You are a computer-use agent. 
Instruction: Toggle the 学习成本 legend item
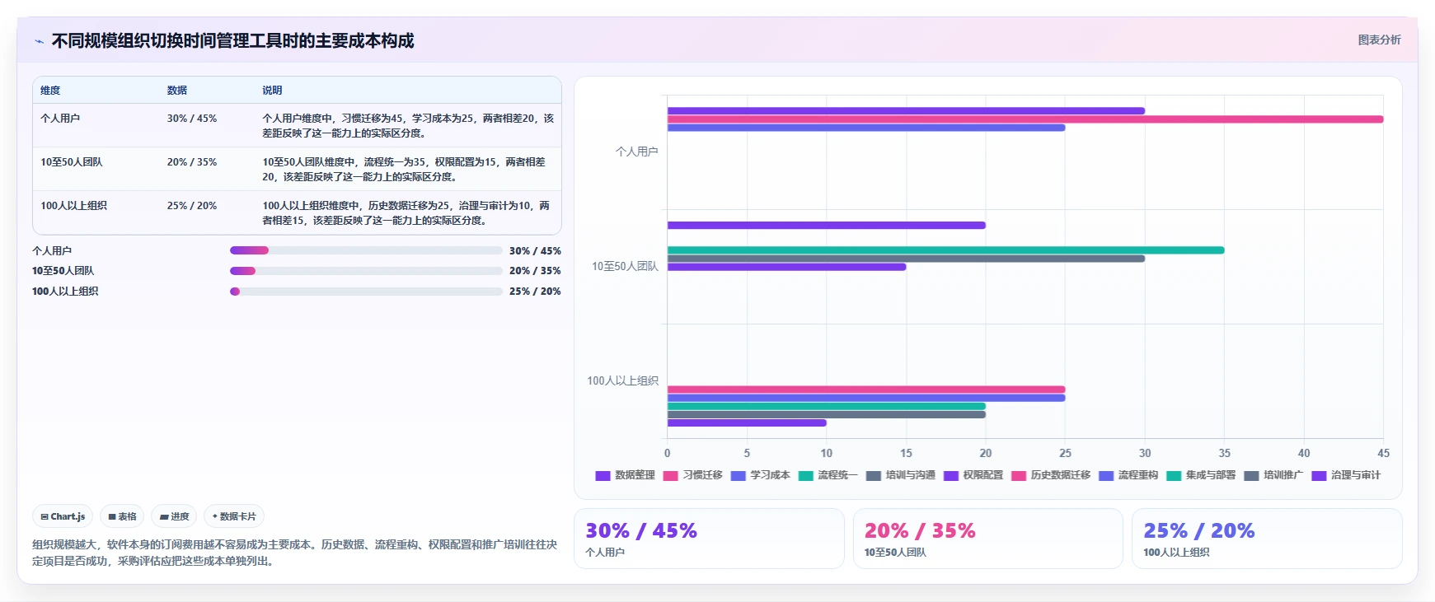point(760,475)
